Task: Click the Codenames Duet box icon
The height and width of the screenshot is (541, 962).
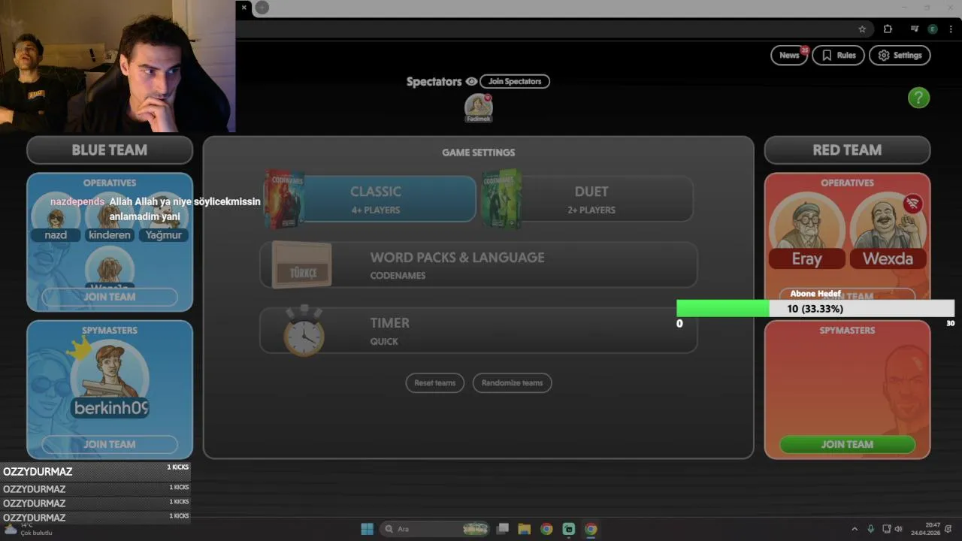Action: 502,198
